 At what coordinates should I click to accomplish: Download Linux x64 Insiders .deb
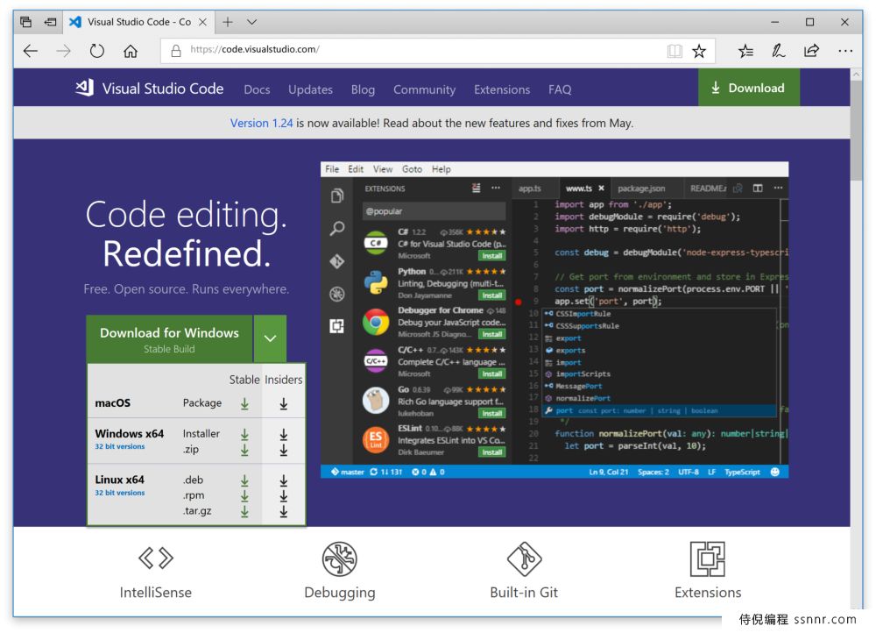tap(283, 480)
